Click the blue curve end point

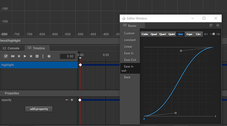(215, 116)
